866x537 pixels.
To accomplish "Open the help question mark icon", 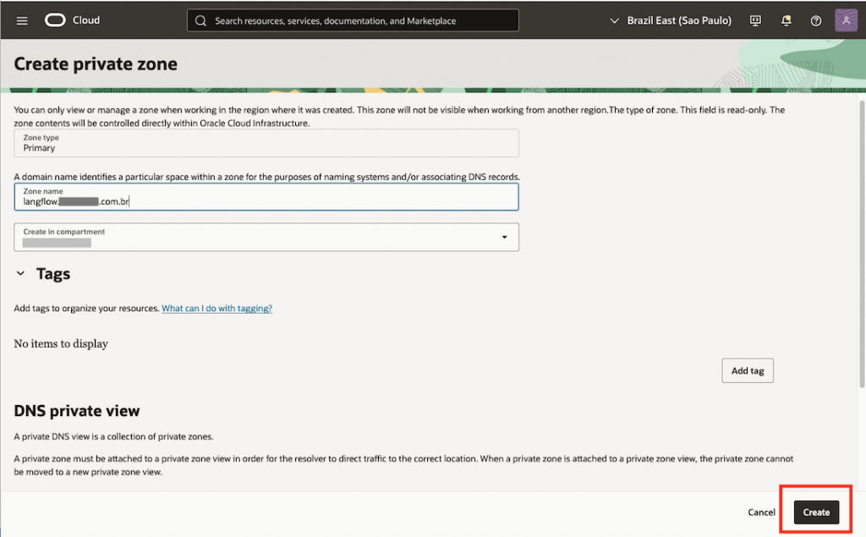I will click(816, 21).
